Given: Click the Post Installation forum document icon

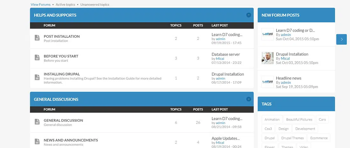Looking at the screenshot, I should coord(37,38).
